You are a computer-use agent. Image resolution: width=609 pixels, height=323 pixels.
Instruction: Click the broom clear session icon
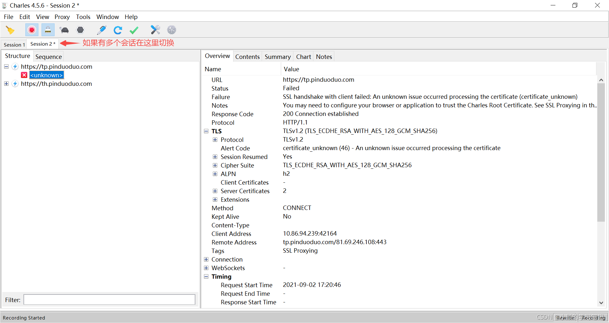click(10, 30)
